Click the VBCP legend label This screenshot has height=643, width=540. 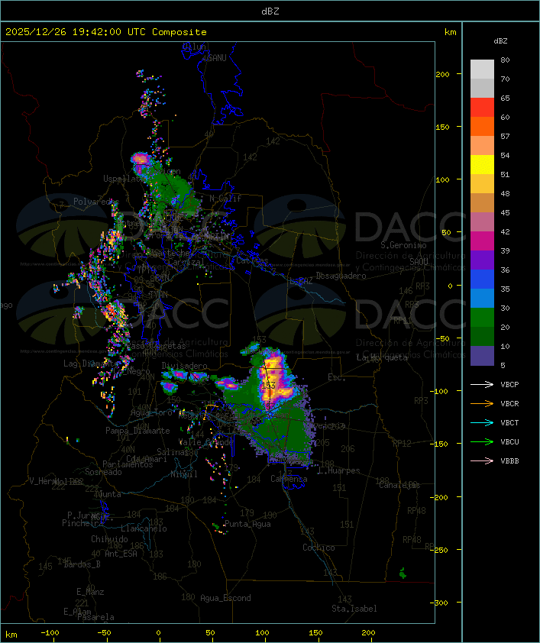coord(509,384)
